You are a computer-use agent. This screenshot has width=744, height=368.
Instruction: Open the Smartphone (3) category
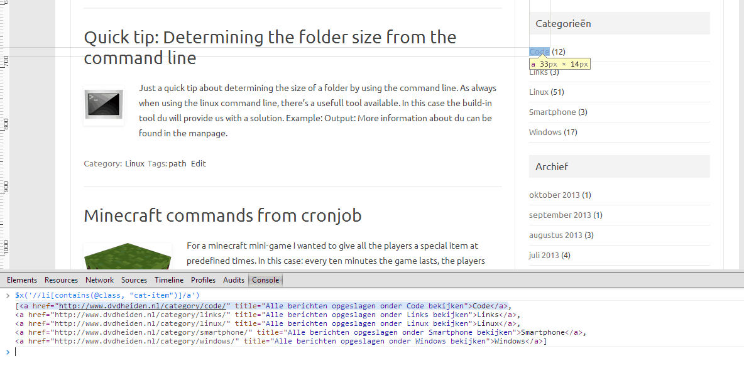pos(552,112)
